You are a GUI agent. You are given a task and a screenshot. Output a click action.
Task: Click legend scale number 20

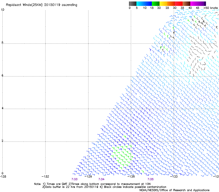pos(159,8)
